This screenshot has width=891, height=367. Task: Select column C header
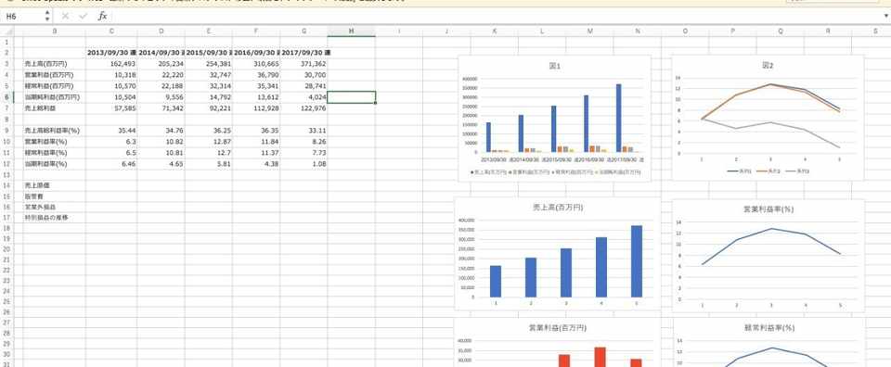point(111,32)
